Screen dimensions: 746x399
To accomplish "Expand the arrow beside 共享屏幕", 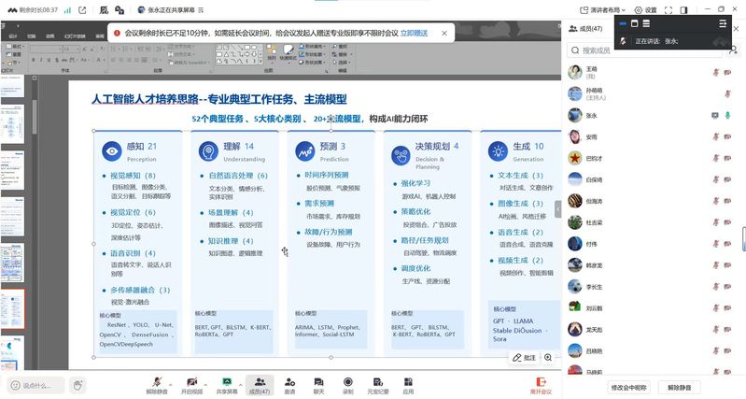I will click(242, 381).
